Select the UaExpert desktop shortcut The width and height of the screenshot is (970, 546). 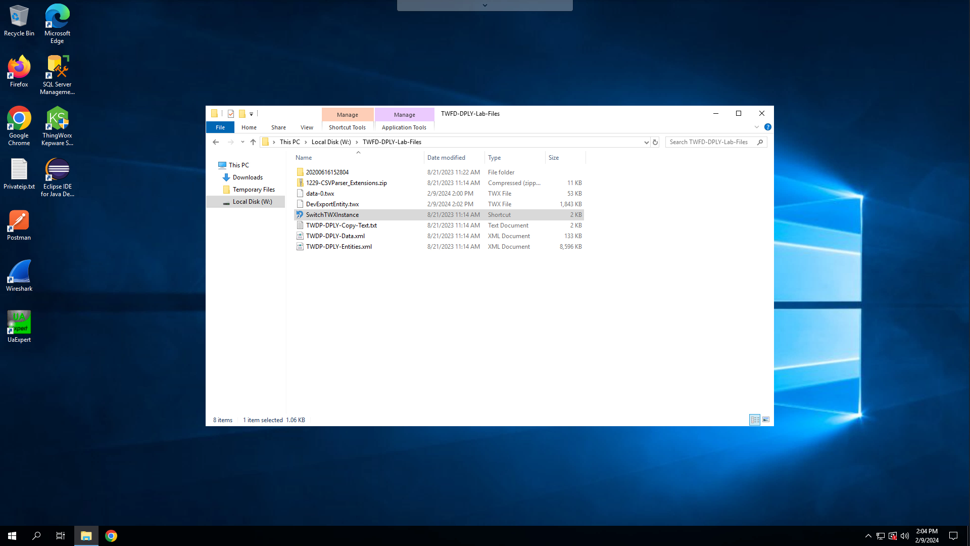[19, 327]
